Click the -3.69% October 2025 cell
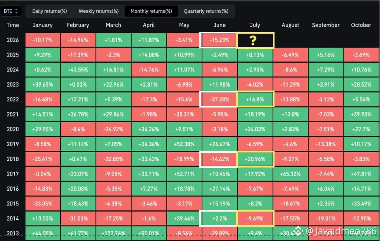The height and width of the screenshot is (241, 380). tap(361, 55)
